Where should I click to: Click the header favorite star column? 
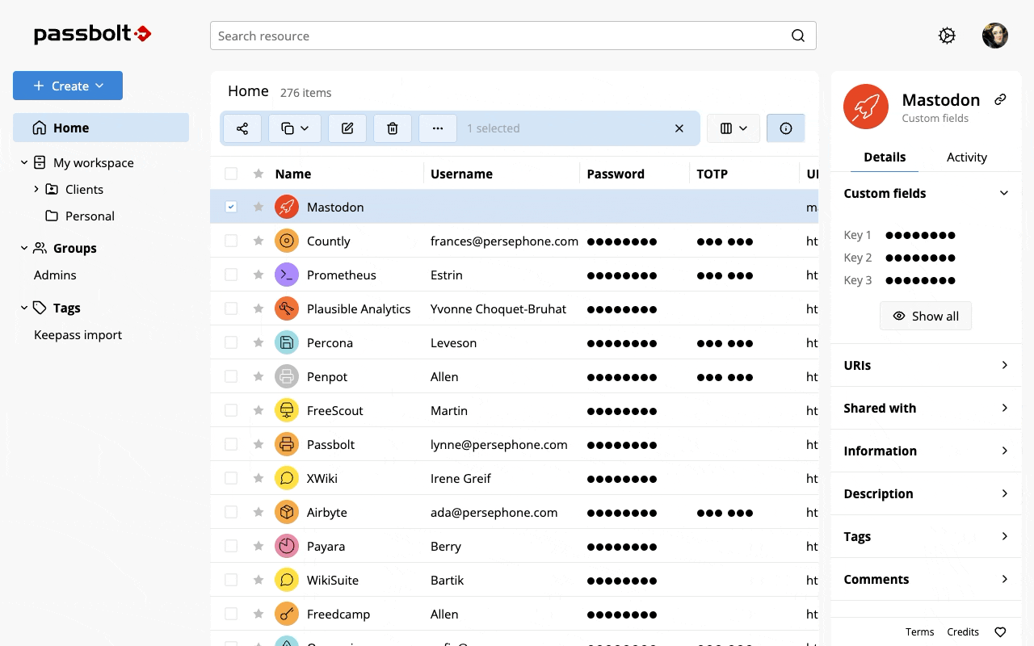pos(258,174)
